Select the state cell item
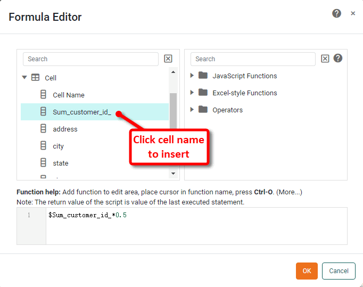The height and width of the screenshot is (287, 363). (x=61, y=163)
